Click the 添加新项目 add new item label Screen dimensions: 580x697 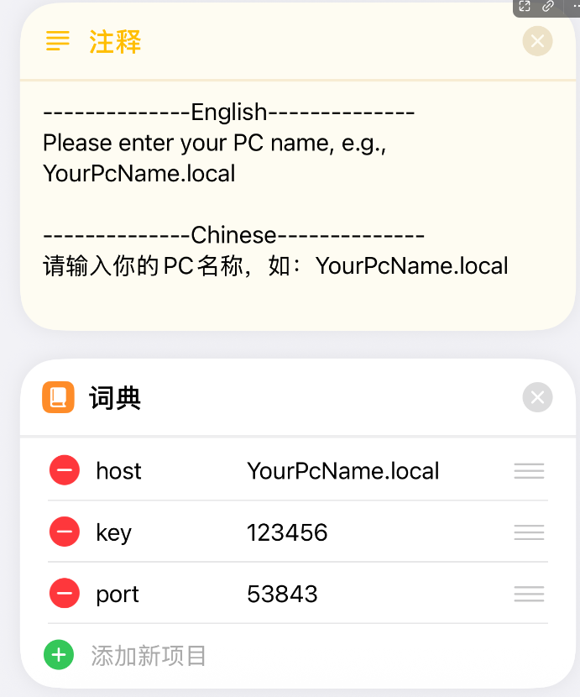149,655
